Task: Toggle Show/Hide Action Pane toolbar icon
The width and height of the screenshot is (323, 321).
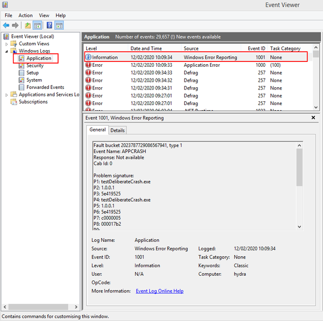Action: click(59, 25)
